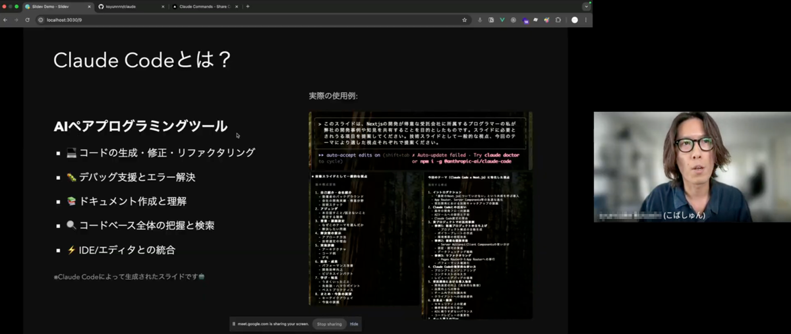The image size is (791, 334).
Task: Go back with the browser back arrow
Action: [x=6, y=20]
